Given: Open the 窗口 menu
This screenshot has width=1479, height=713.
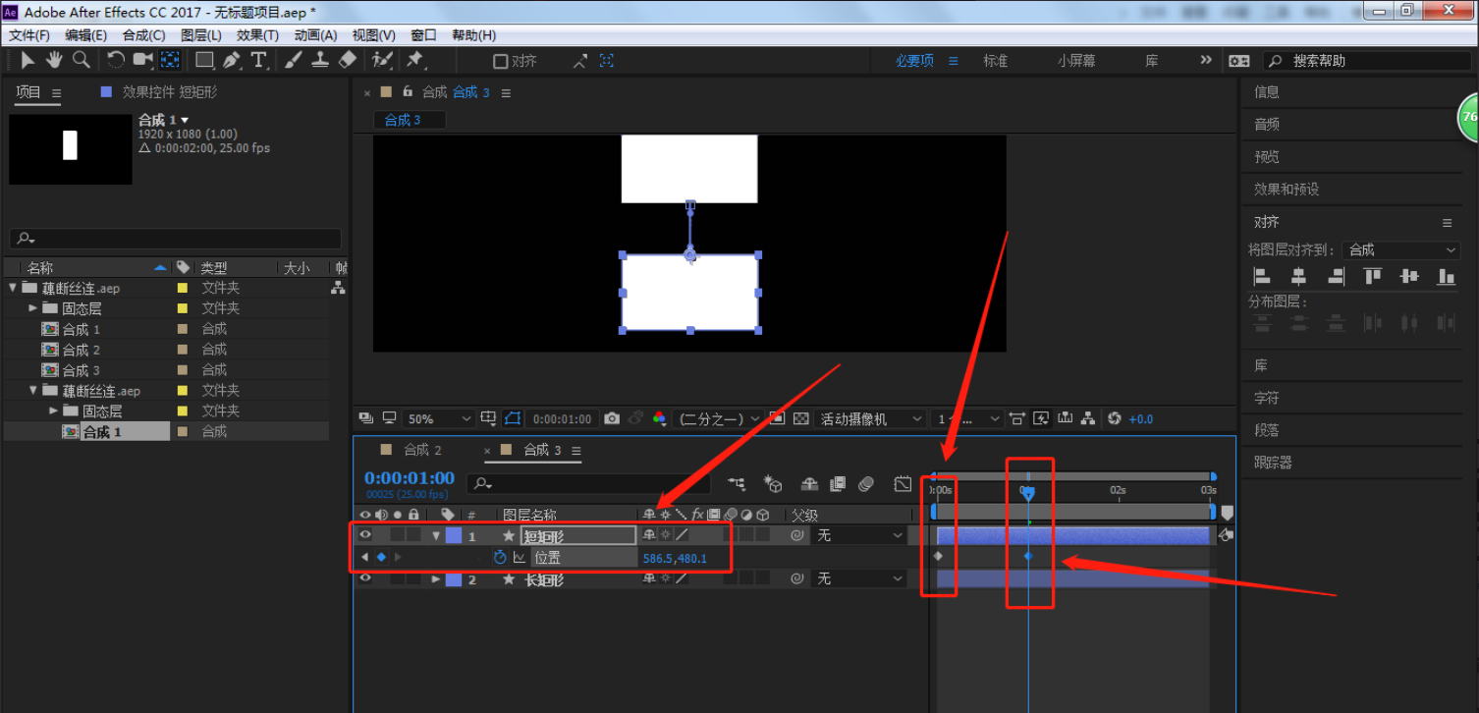Looking at the screenshot, I should (423, 34).
